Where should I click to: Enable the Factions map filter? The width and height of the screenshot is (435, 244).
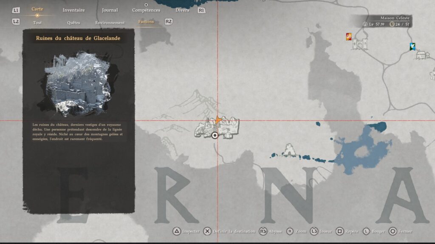point(145,22)
